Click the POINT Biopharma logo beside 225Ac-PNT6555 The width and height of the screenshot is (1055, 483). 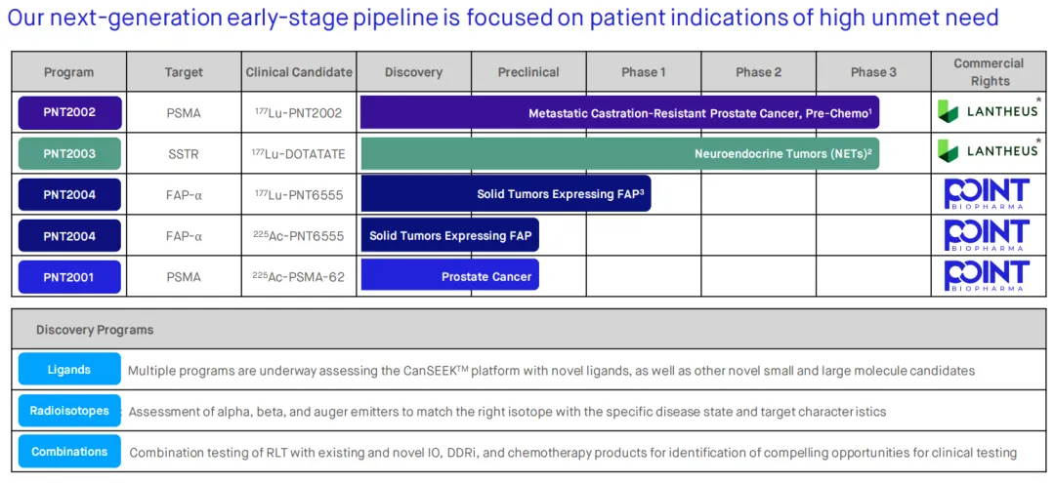click(987, 235)
